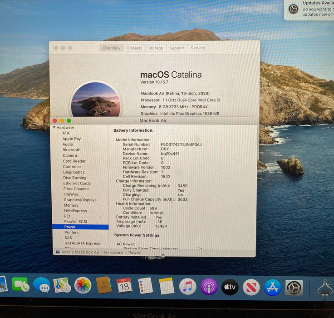
Task: Open Mail stamp icon in the Dock
Action: coord(3,284)
